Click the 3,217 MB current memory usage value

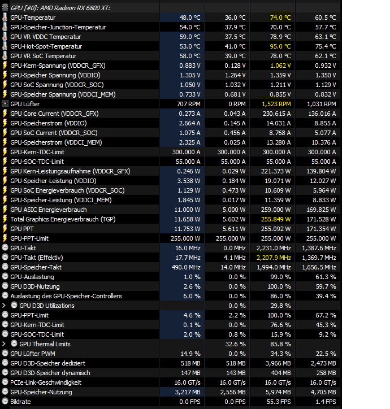(x=188, y=392)
